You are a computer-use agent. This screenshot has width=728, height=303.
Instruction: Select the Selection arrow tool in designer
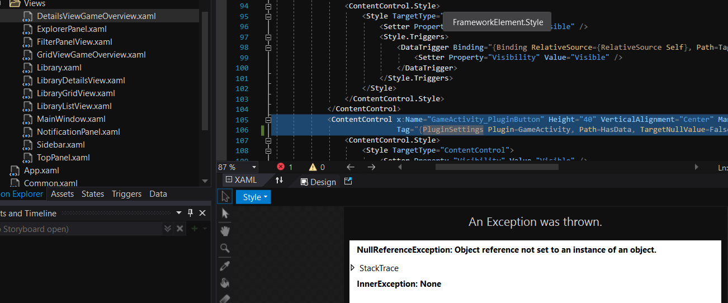tap(225, 196)
